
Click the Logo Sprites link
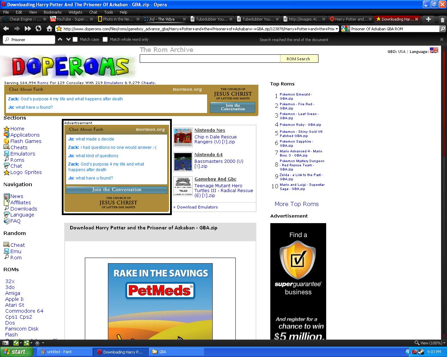(x=26, y=172)
